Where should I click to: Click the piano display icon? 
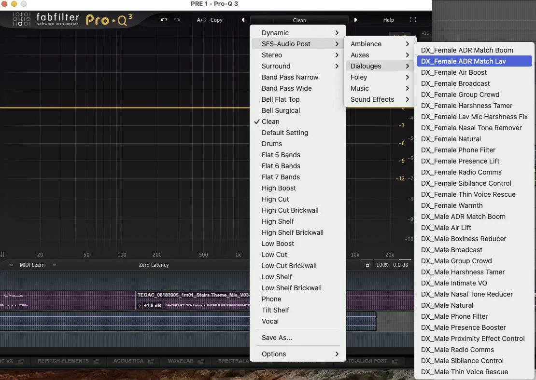point(3,254)
